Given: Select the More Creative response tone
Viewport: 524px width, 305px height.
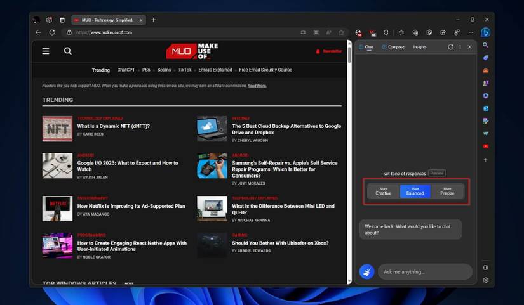Looking at the screenshot, I should point(384,191).
